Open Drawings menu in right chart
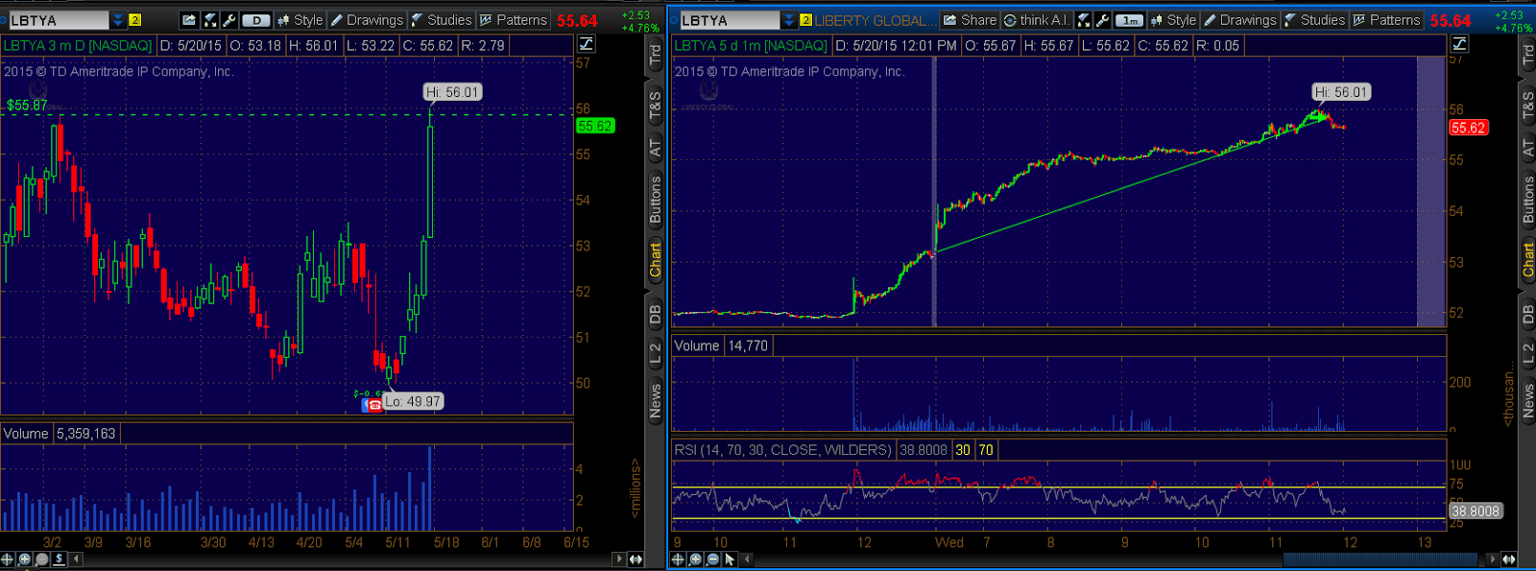The image size is (1536, 571). 1240,20
